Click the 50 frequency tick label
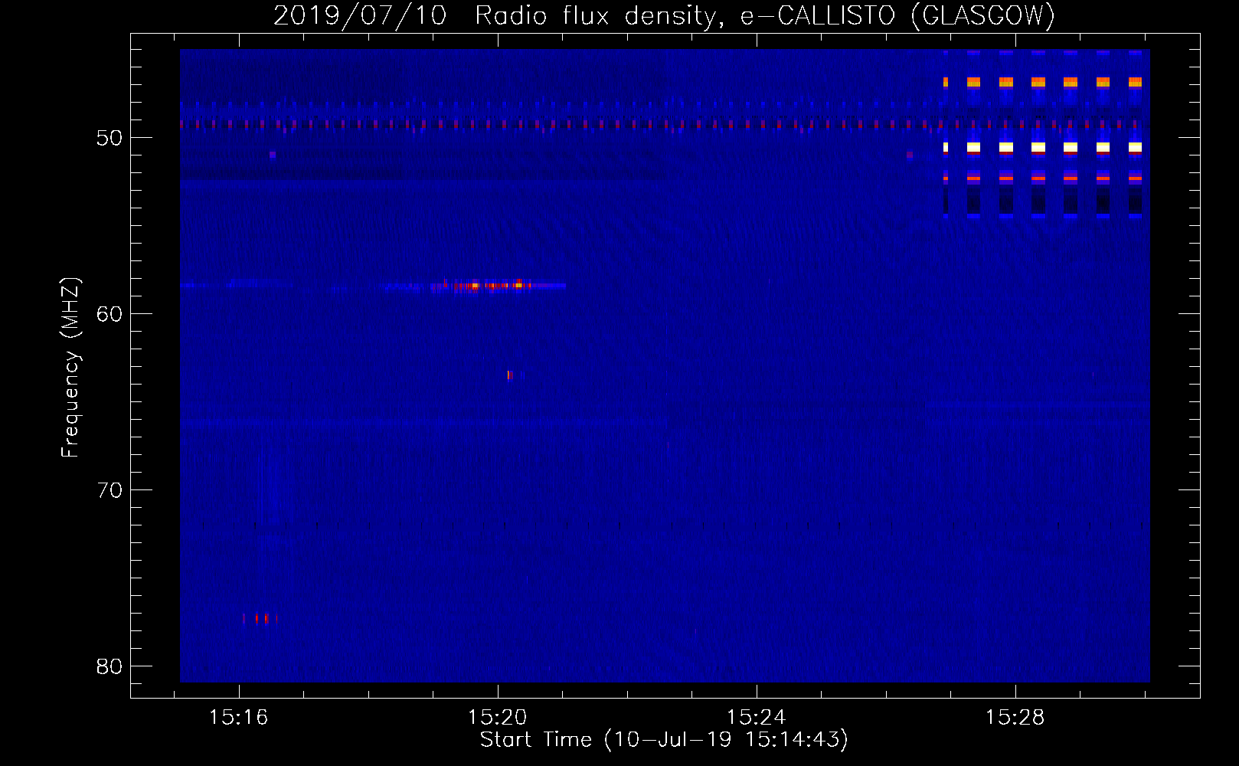This screenshot has width=1239, height=766. coord(110,138)
